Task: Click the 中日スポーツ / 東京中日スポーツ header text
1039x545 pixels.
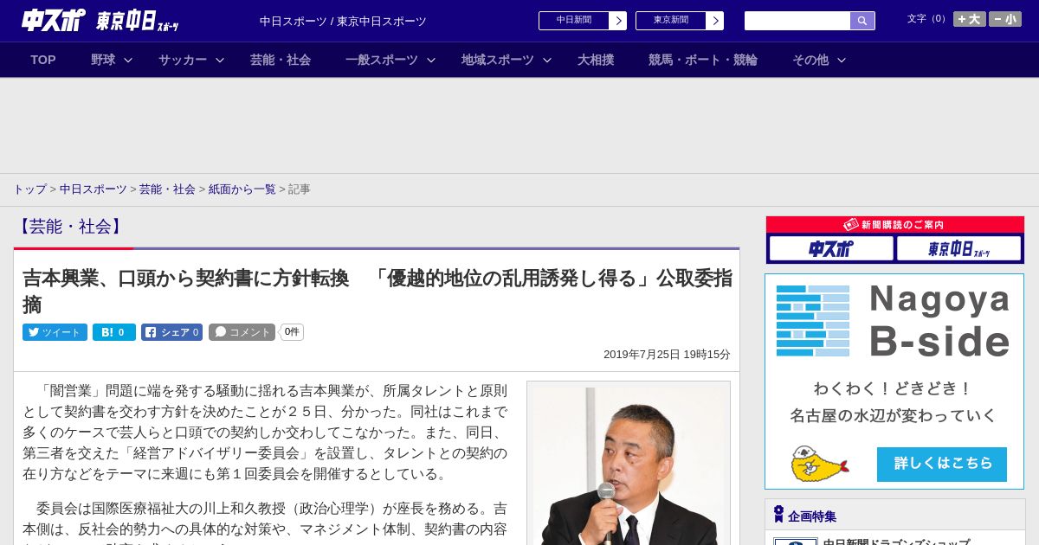Action: click(x=343, y=22)
